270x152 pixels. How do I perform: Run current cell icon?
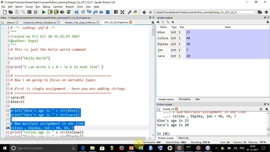coord(50,12)
